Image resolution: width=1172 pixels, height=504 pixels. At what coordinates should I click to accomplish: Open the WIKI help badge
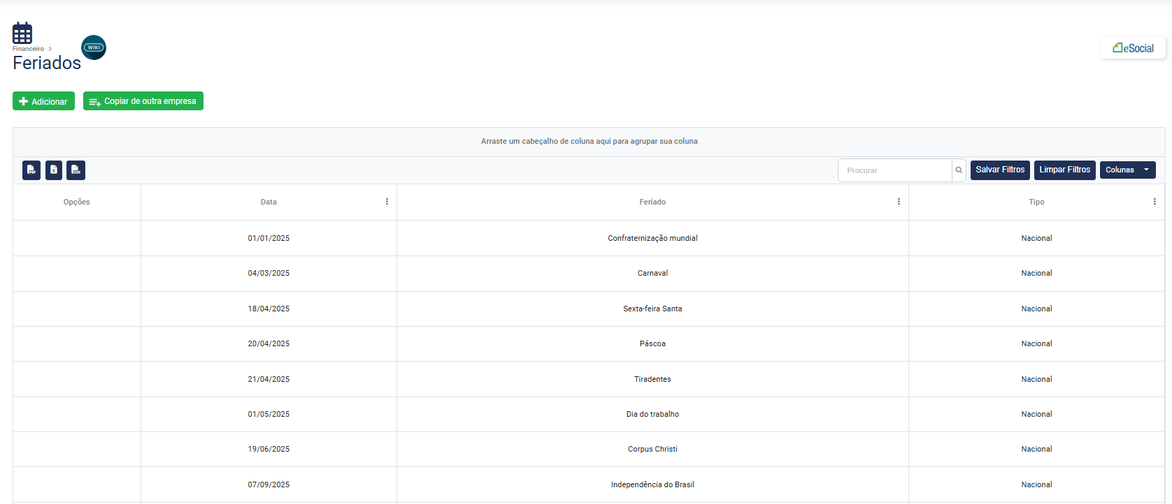coord(94,47)
